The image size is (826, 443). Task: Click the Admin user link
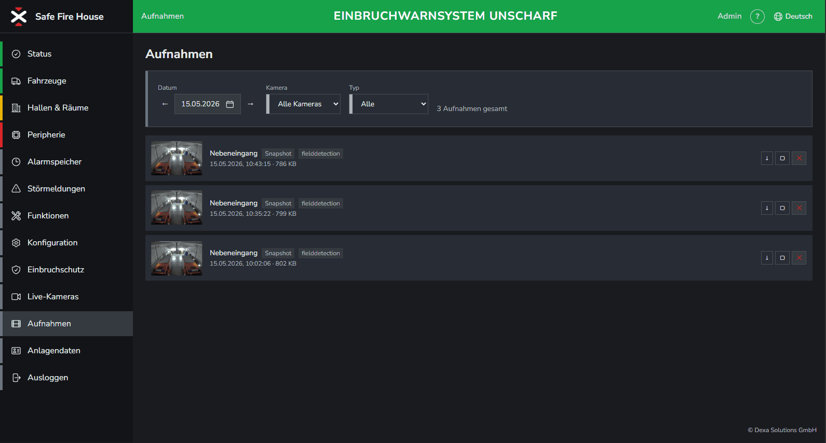click(729, 16)
